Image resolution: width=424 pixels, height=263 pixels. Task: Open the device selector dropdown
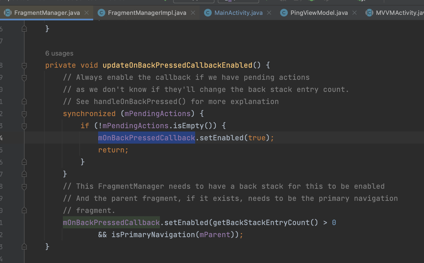click(x=238, y=1)
